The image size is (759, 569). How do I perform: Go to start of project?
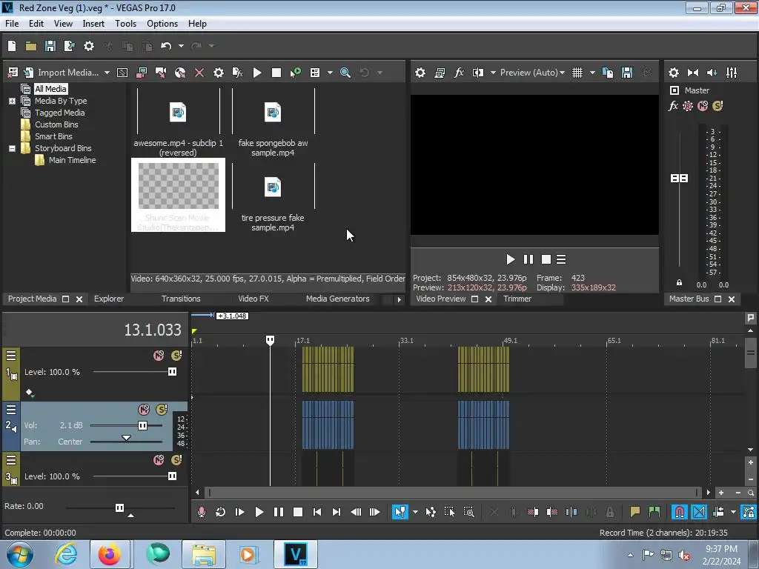[317, 512]
